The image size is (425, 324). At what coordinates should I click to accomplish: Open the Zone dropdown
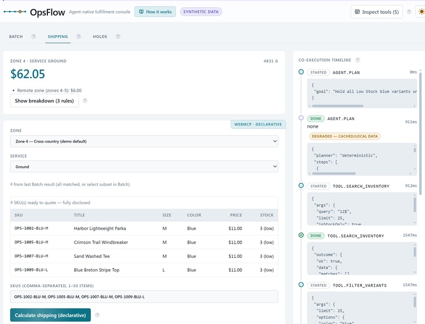[x=144, y=141]
